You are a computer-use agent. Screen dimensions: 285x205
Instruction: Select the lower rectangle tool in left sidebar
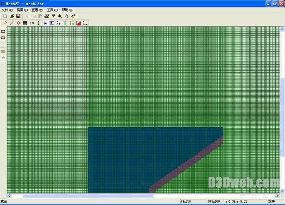3,37
